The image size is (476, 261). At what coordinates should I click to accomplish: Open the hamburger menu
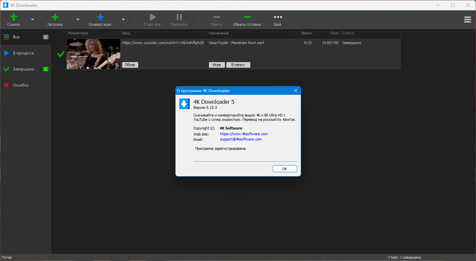[467, 19]
